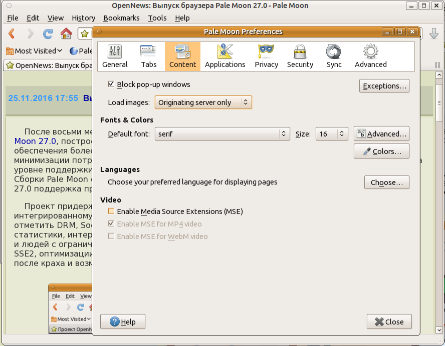Open the Security padlock panel
Image resolution: width=445 pixels, height=346 pixels.
300,56
